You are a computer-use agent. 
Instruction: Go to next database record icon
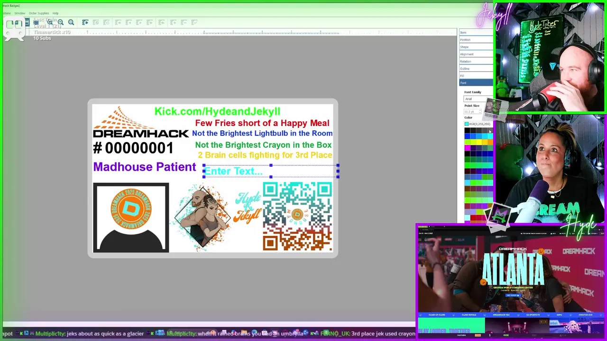pyautogui.click(x=139, y=22)
